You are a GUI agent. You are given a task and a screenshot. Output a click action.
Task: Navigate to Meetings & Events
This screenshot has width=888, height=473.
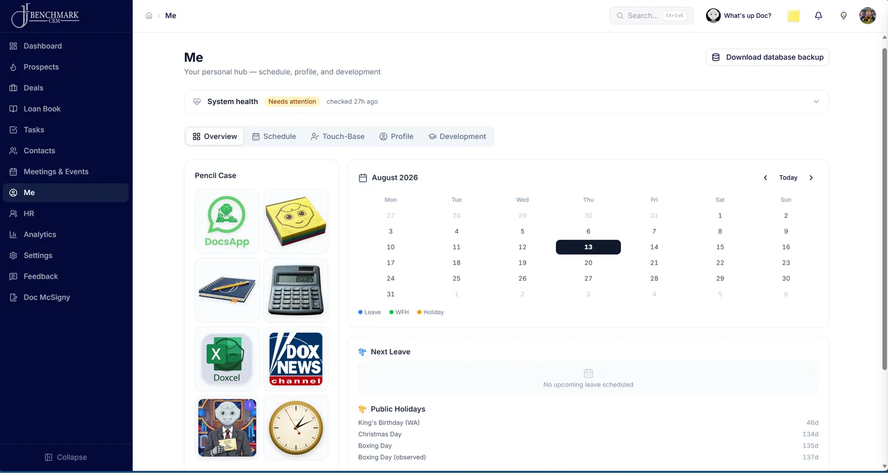[x=66, y=172]
